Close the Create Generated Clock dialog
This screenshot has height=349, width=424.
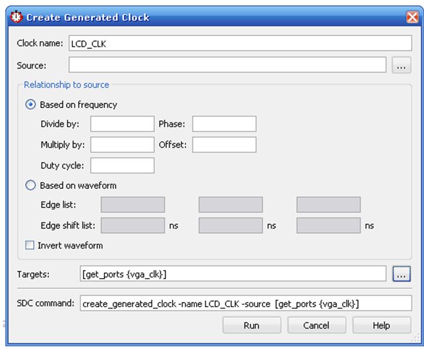[x=412, y=17]
